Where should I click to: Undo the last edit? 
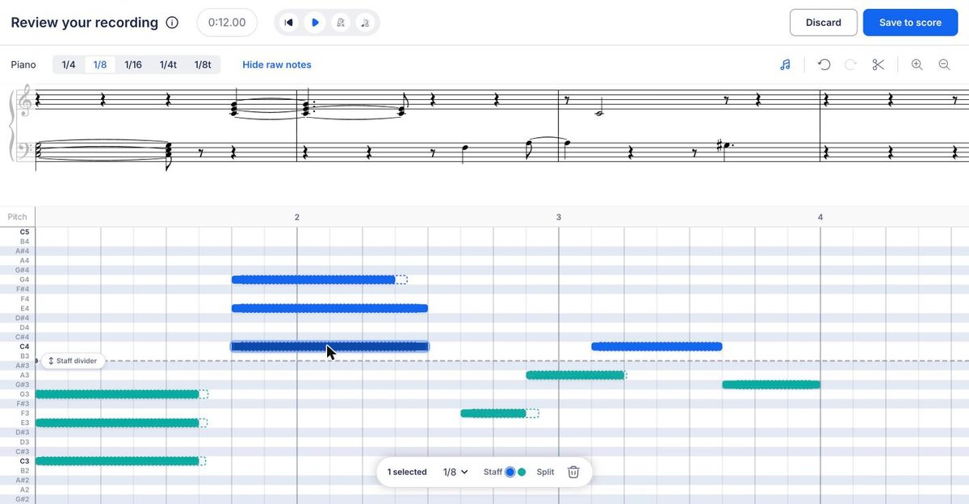[x=824, y=65]
